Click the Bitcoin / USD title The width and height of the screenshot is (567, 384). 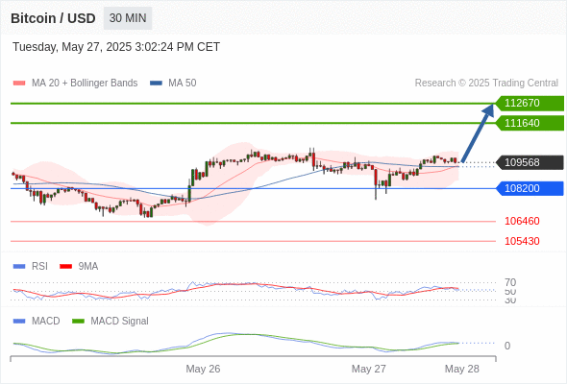(x=53, y=18)
